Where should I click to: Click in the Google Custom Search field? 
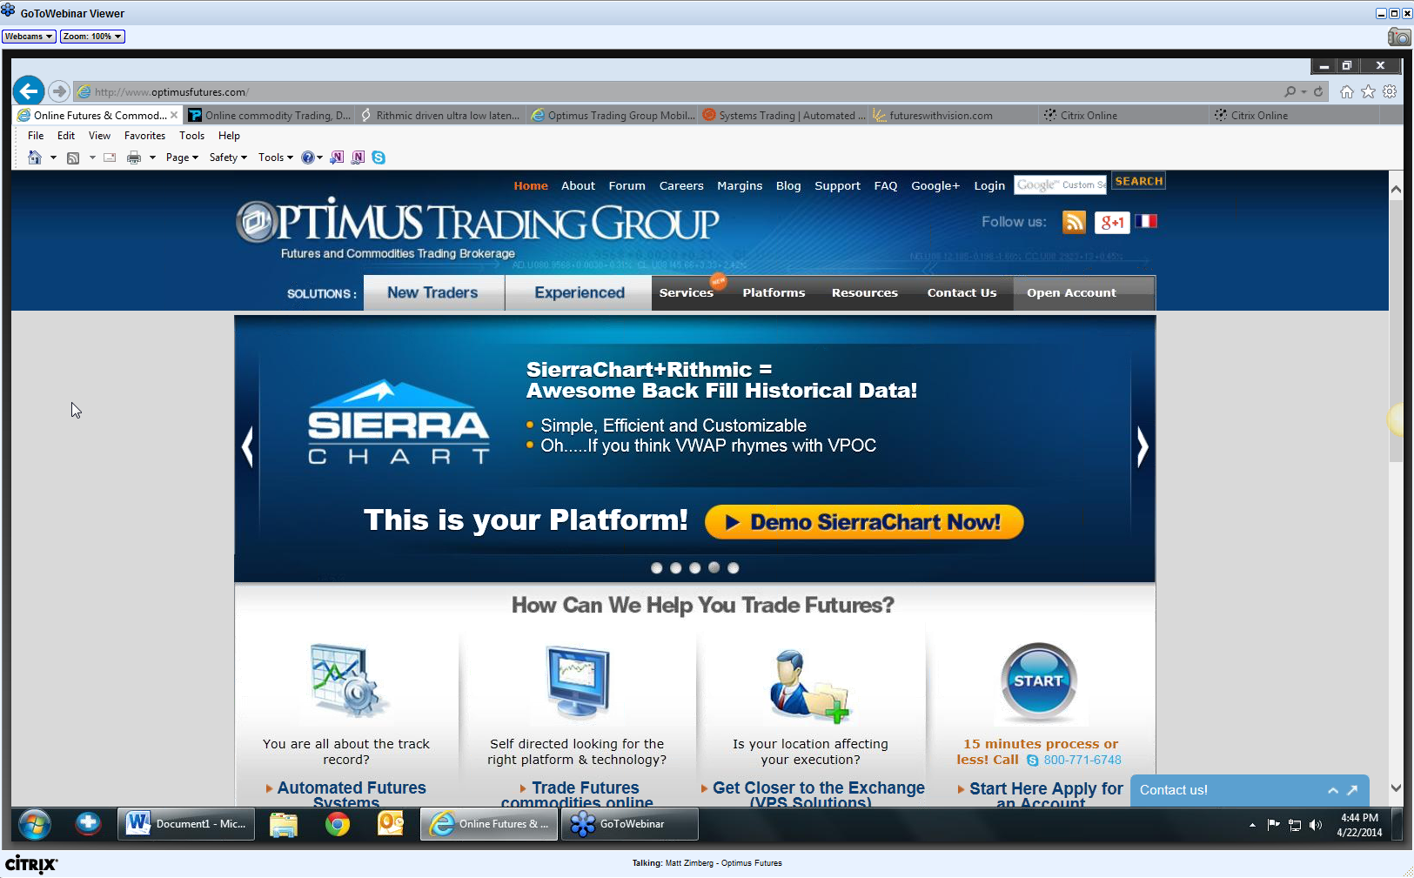(1061, 184)
